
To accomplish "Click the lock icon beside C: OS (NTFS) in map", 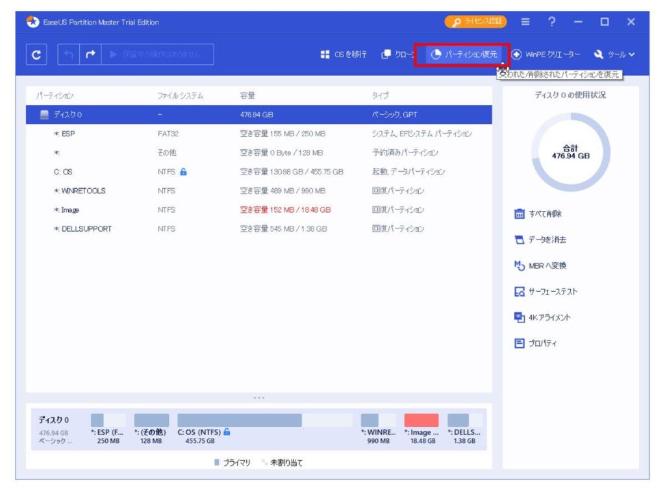I will [x=227, y=432].
